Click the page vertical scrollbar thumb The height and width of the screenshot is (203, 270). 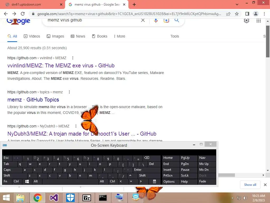(268, 41)
